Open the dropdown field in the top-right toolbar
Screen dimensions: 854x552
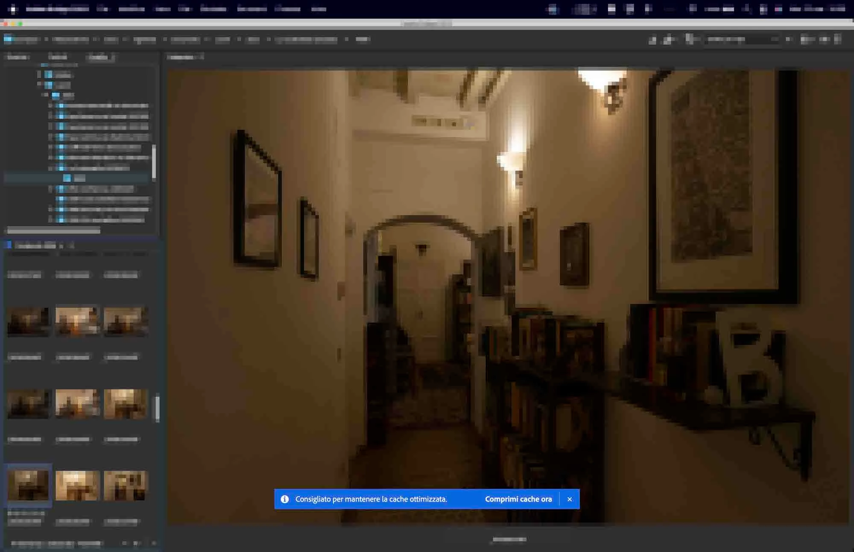click(x=742, y=39)
